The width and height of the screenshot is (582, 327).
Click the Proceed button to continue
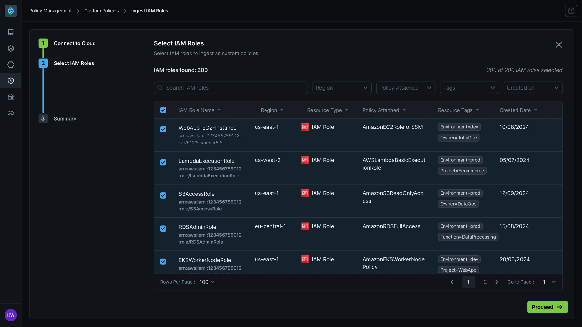[548, 307]
